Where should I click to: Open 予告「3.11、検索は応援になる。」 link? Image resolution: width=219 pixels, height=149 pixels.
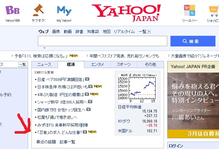tap(41, 56)
